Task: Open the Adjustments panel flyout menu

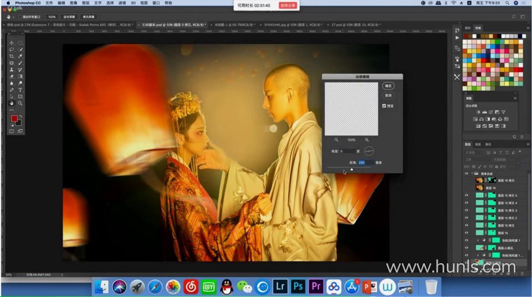Action: pyautogui.click(x=515, y=98)
